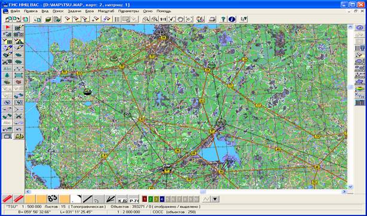Image resolution: width=367 pixels, height=216 pixels.
Task: Click the zoom-in magnifier toolbar icon
Action: 146,19
